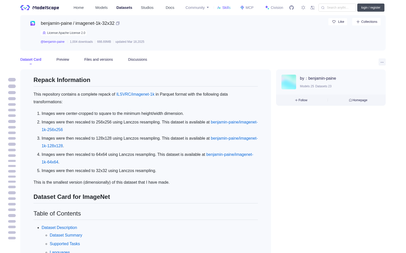Open the Docs section
This screenshot has width=406, height=253.
tap(170, 8)
